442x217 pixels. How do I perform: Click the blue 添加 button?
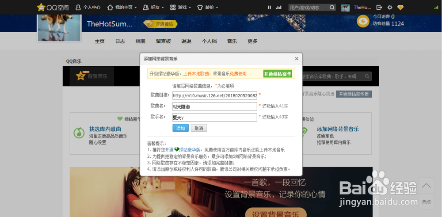180,128
